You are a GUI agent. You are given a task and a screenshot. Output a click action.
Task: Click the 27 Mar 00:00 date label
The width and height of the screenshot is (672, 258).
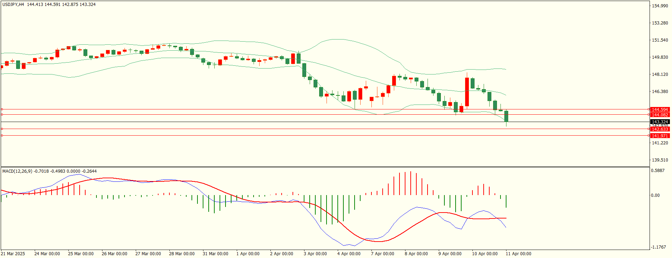(x=148, y=254)
